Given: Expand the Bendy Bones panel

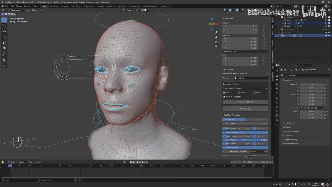Looking at the screenshot, I should 288,123.
